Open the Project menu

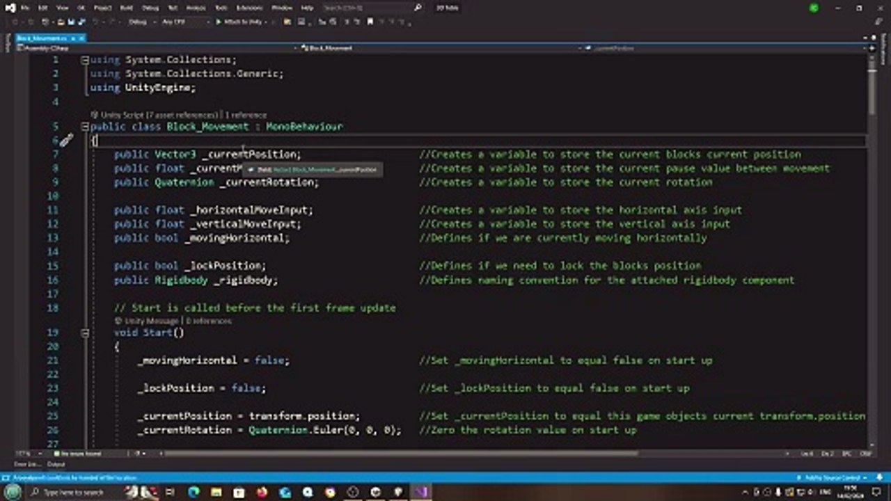(102, 8)
